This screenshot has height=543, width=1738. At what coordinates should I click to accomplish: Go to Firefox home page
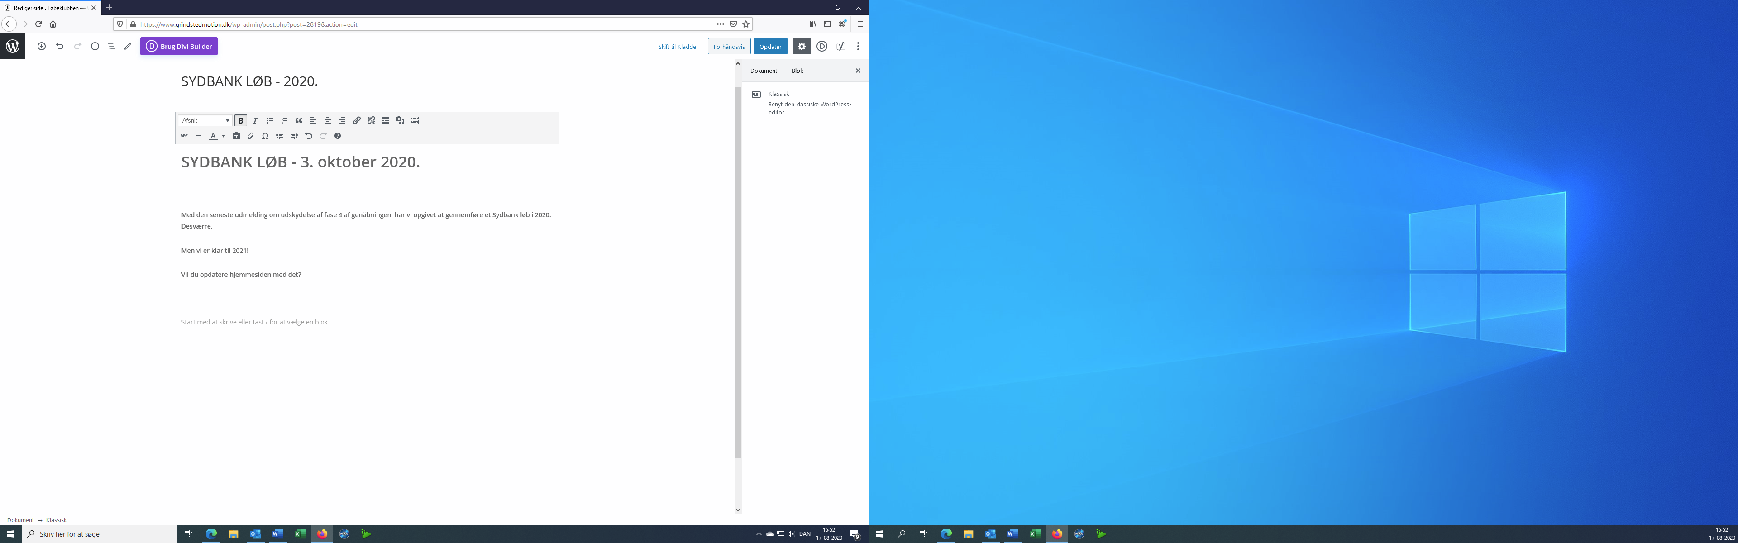53,24
